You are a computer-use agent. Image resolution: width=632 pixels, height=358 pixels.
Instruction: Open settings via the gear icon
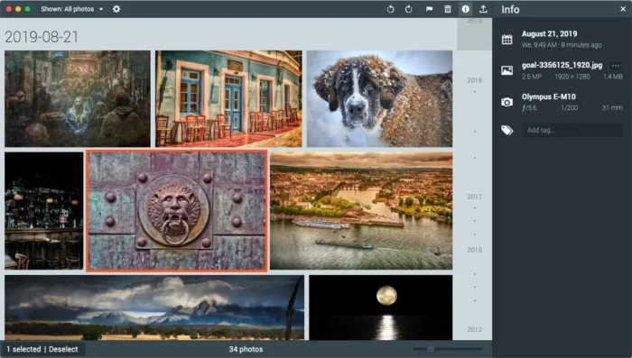pos(116,9)
